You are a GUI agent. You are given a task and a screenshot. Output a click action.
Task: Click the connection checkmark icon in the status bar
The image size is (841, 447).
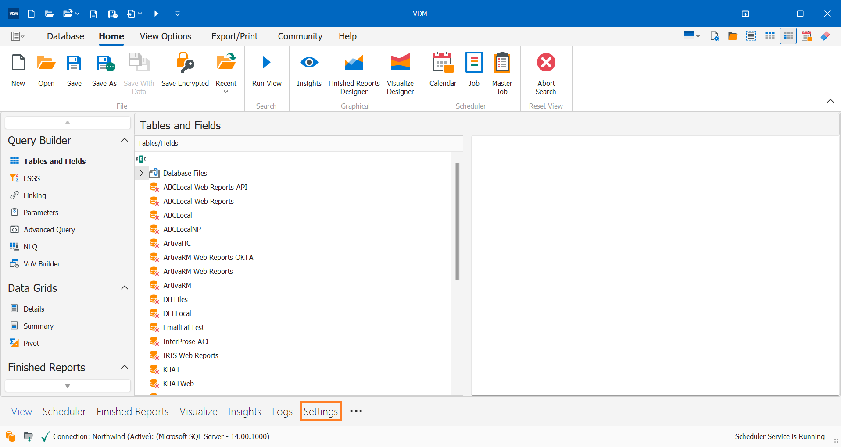click(x=45, y=436)
